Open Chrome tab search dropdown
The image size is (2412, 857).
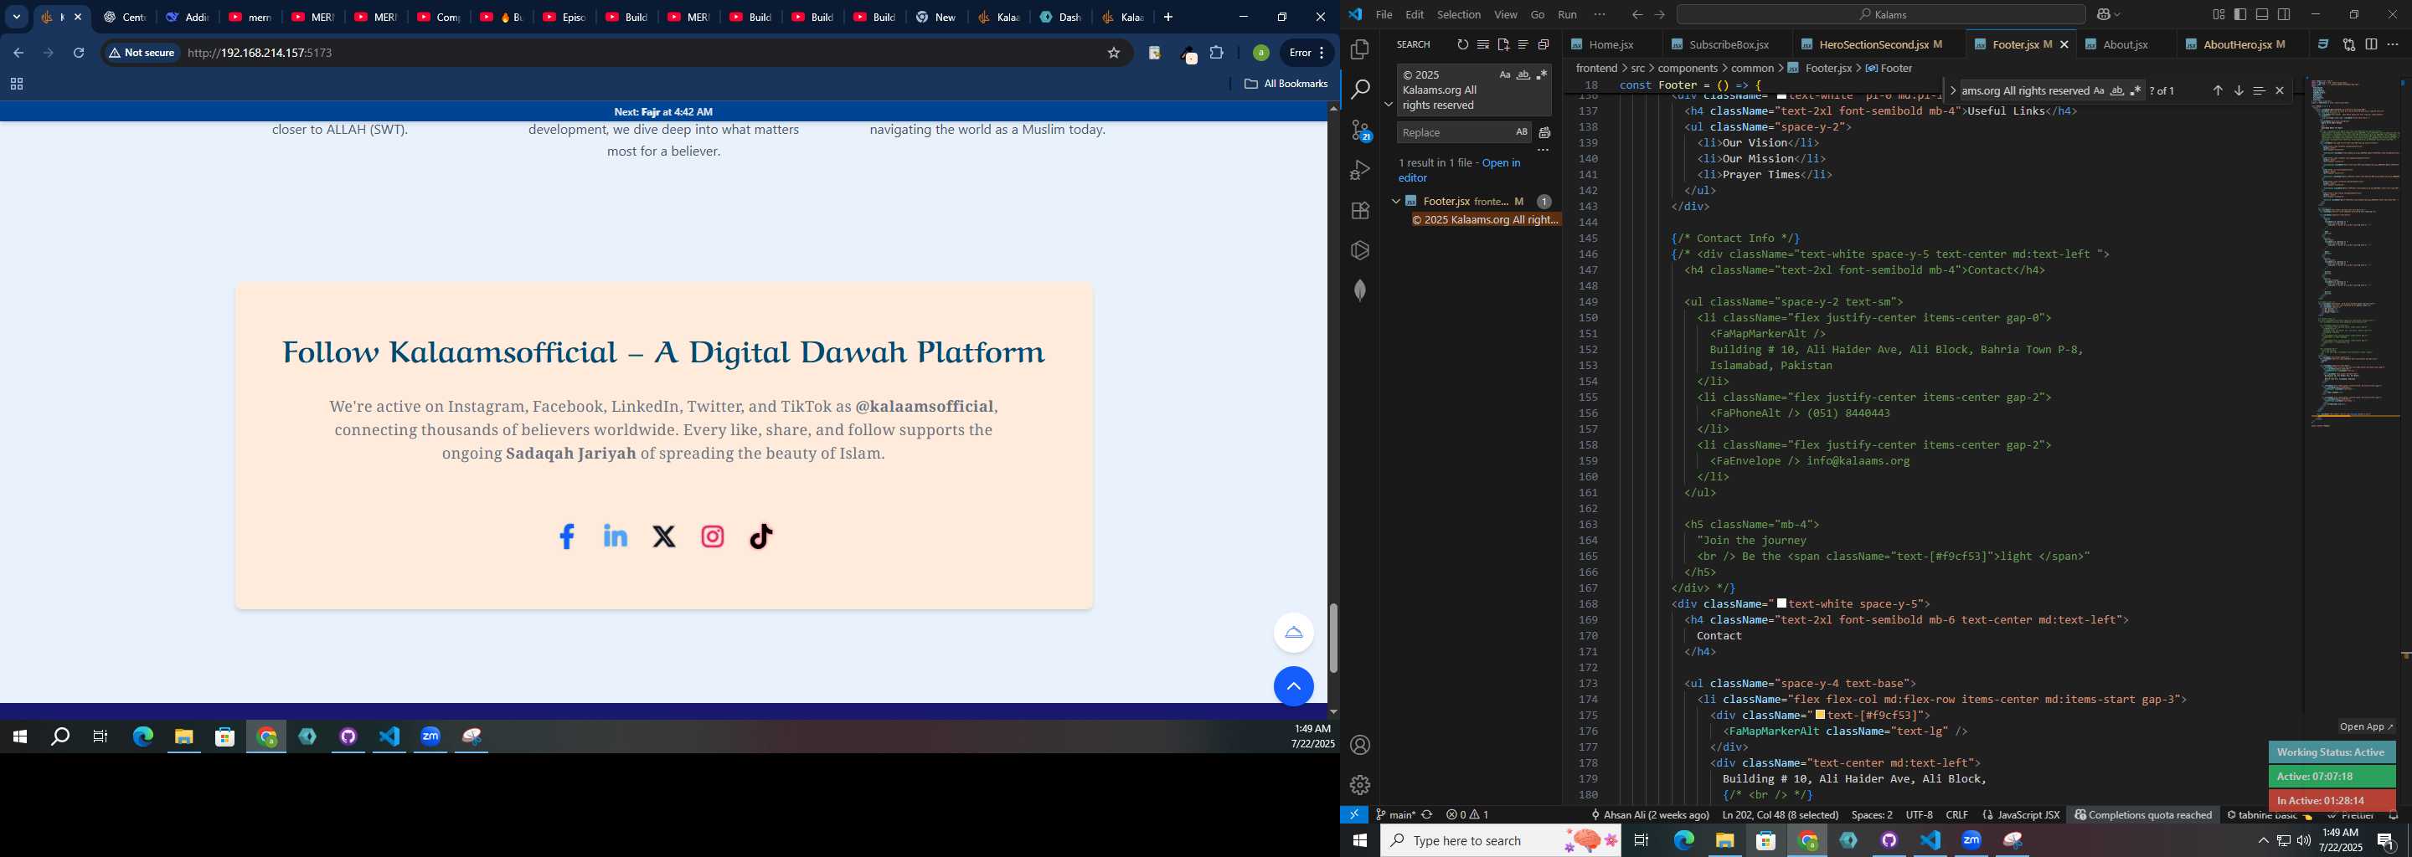(17, 17)
